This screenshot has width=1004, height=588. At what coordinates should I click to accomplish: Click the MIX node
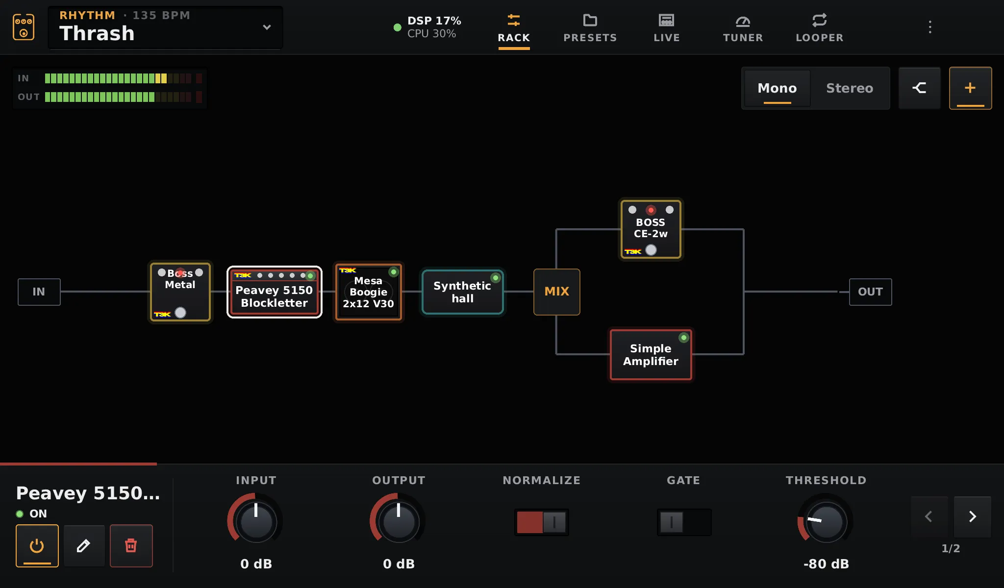557,292
